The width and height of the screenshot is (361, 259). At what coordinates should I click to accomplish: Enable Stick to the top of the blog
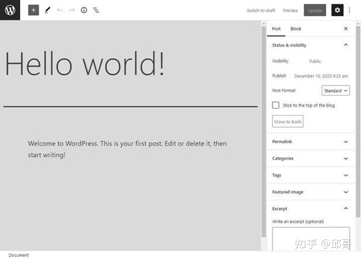pos(275,105)
